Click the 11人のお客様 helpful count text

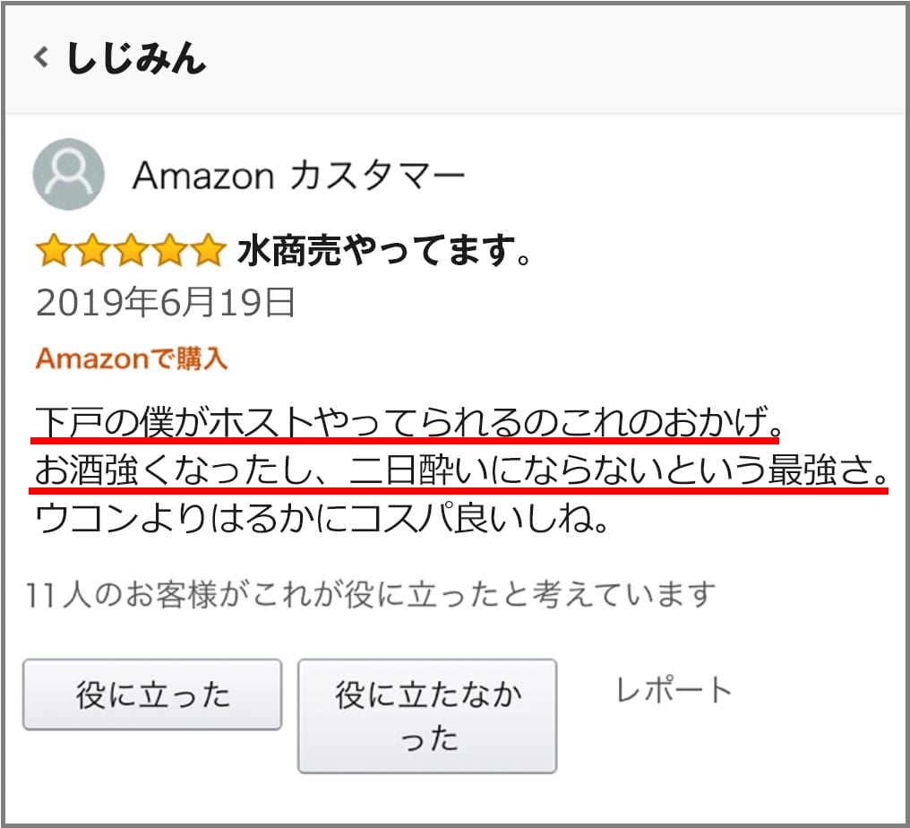[121, 594]
